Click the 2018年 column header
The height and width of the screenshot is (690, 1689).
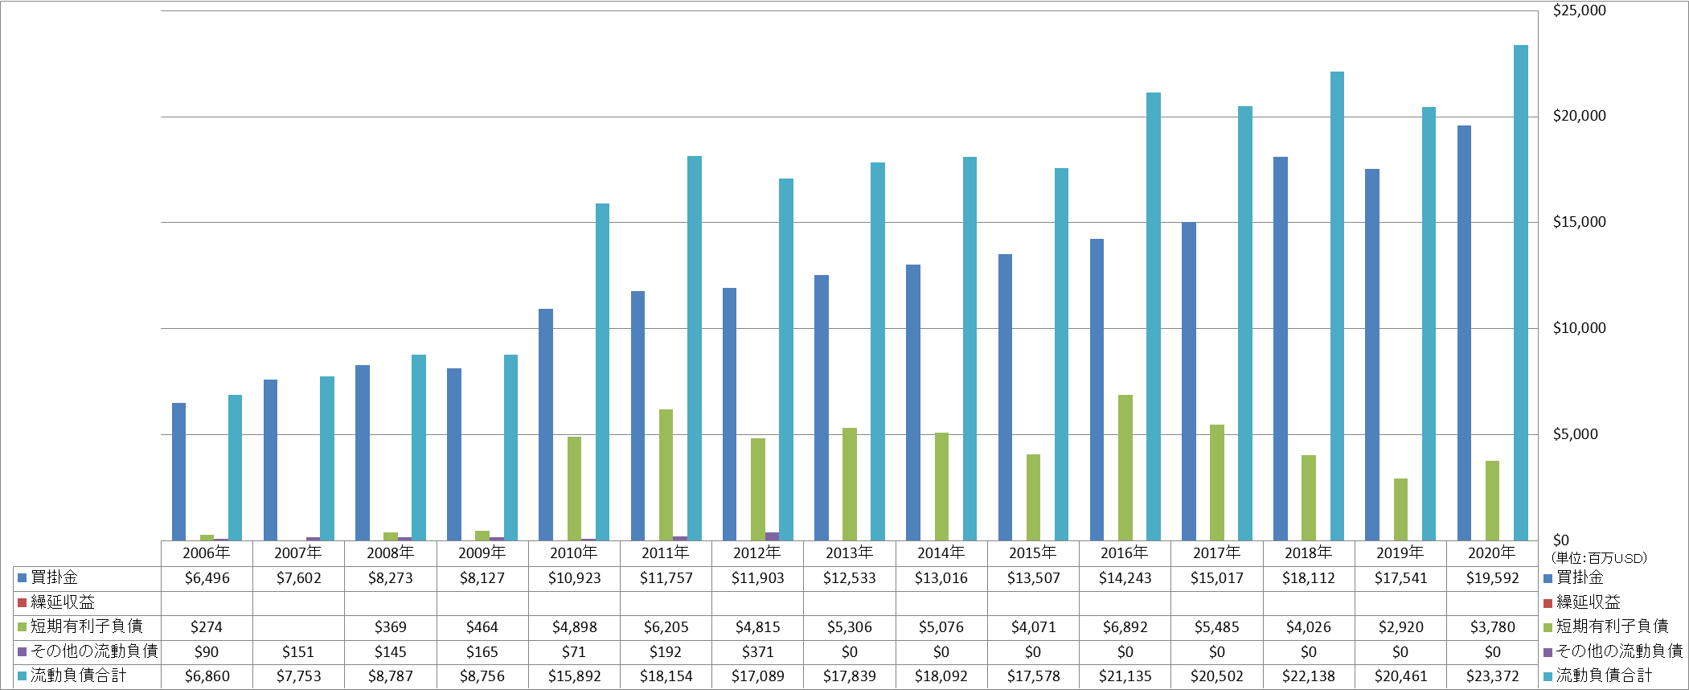tap(1309, 553)
